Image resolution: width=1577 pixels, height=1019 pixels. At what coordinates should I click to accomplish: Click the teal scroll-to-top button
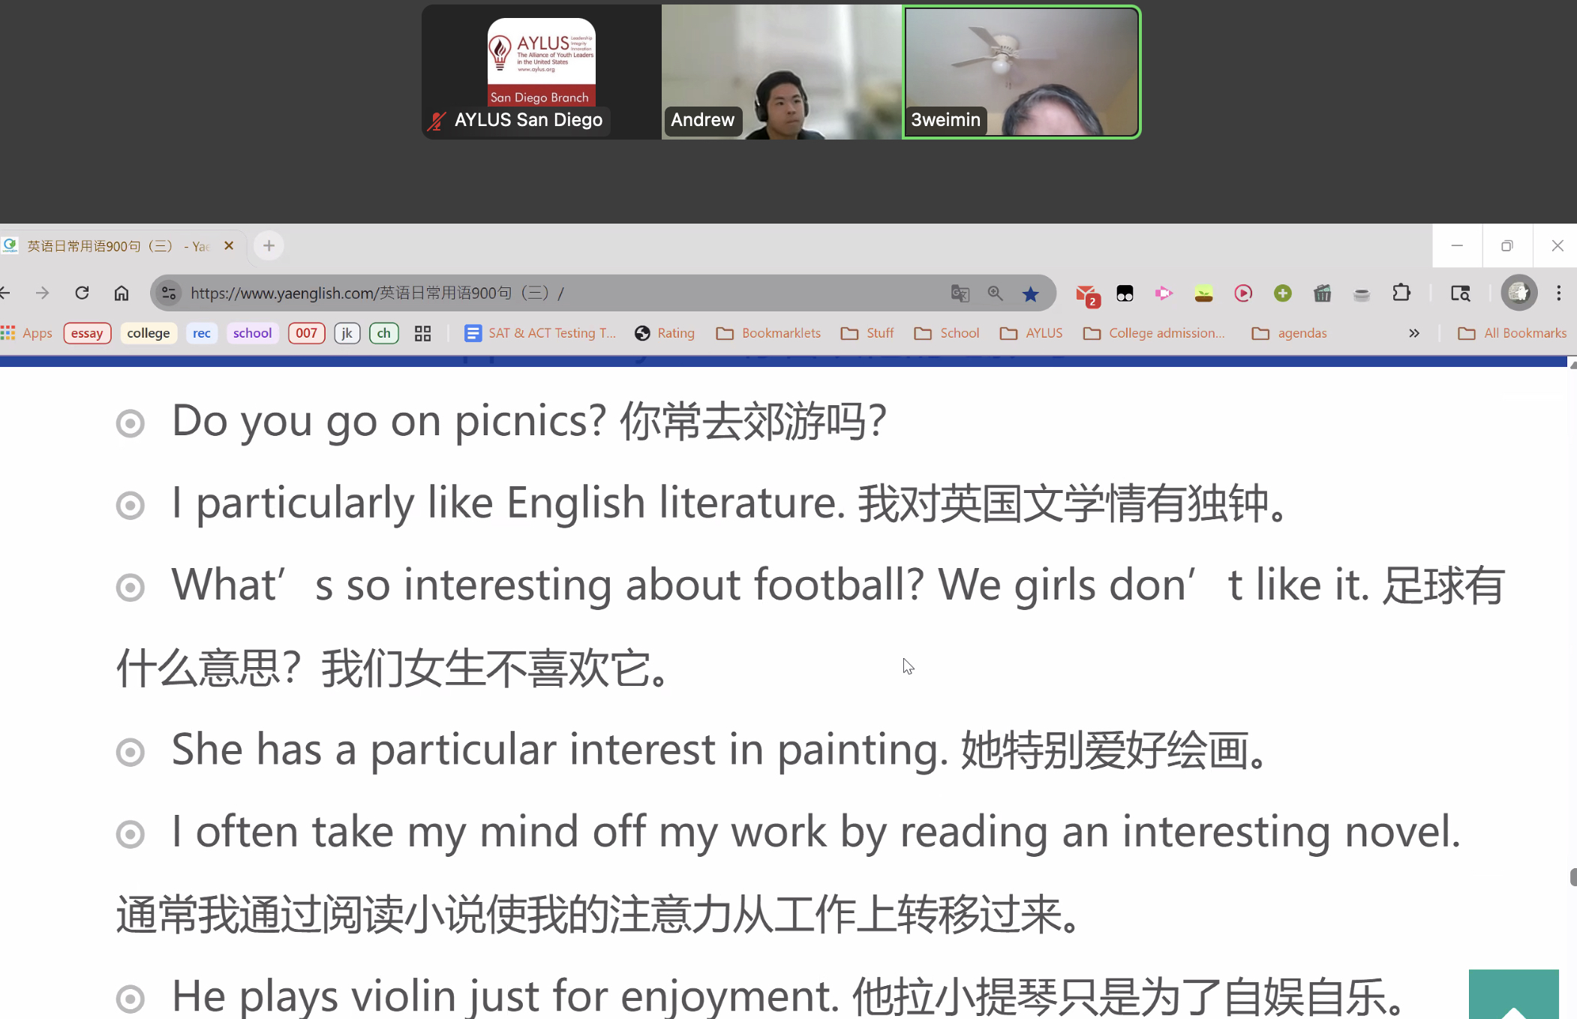click(1512, 994)
